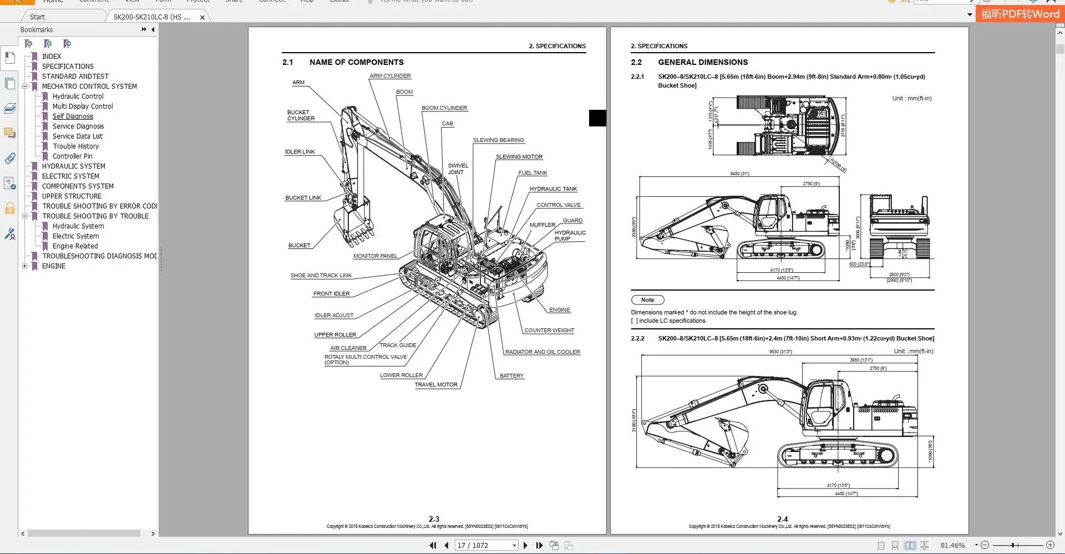Go to the Self Diagnosis bookmark

coord(73,116)
